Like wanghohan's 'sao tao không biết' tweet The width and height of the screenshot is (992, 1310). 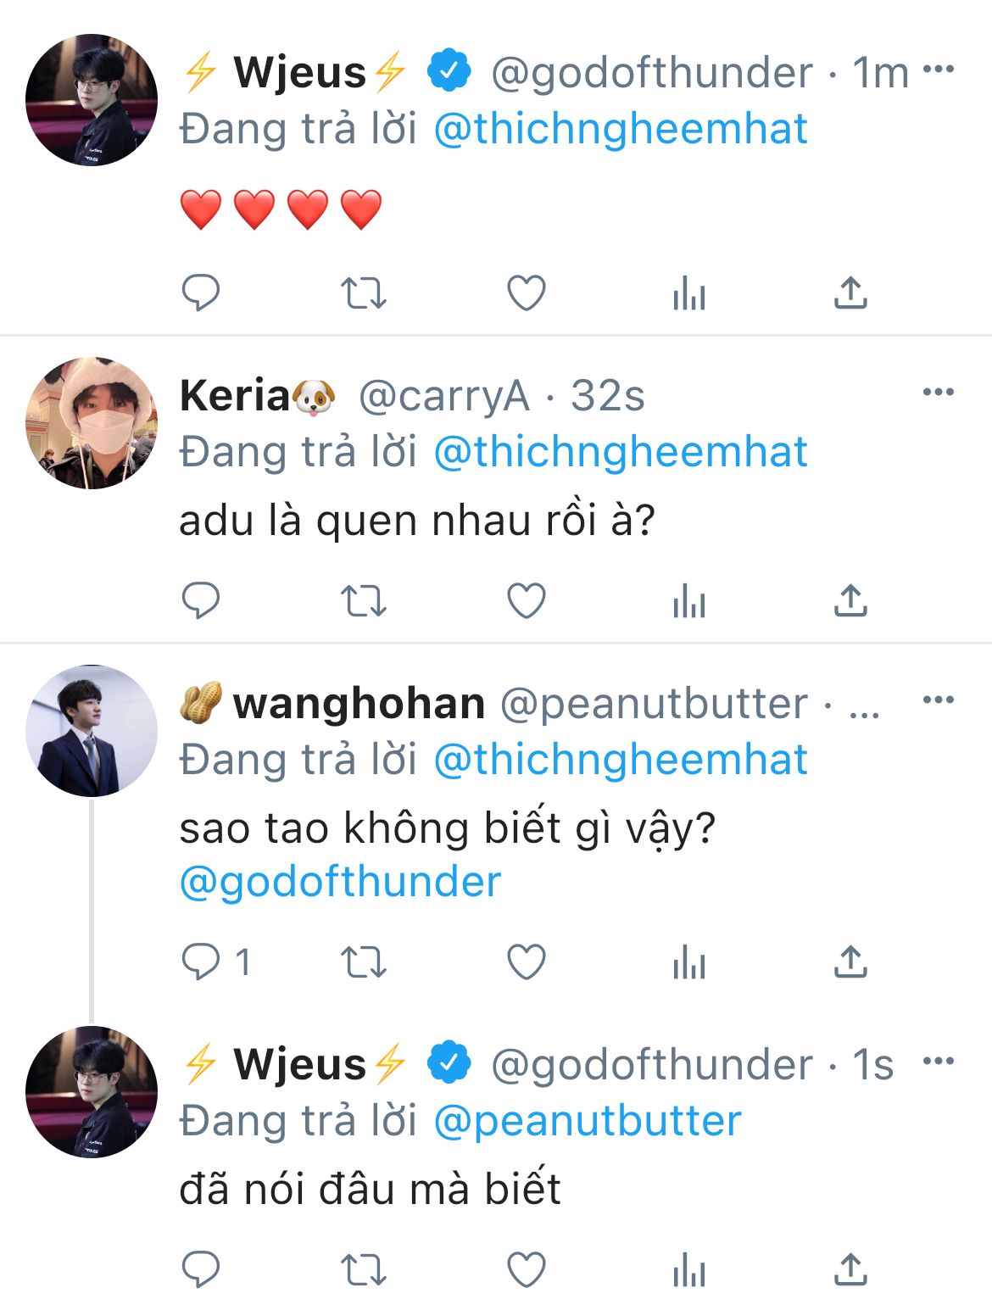click(526, 962)
